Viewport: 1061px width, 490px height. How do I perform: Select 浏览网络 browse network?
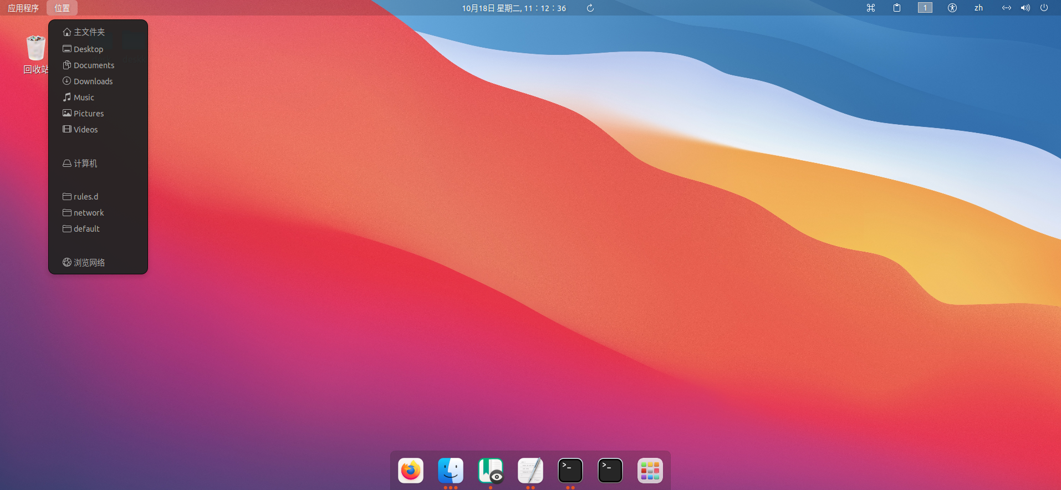coord(98,262)
